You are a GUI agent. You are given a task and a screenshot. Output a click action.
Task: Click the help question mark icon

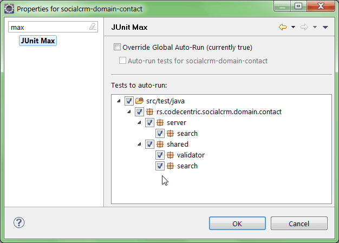[x=19, y=222]
